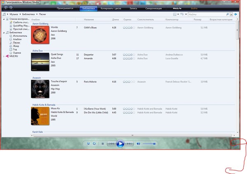Select the Paris thikorie track
247x174 pixels.
(90, 82)
